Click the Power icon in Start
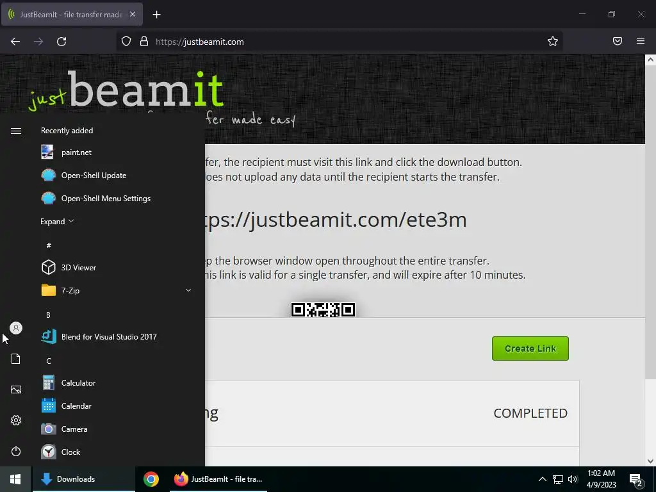The width and height of the screenshot is (656, 492). pyautogui.click(x=16, y=451)
